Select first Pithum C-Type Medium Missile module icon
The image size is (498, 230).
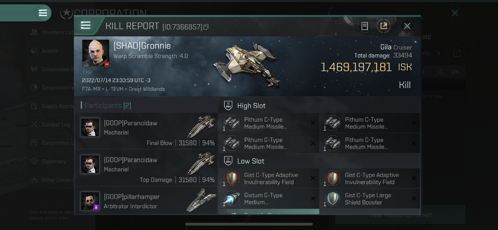(232, 123)
